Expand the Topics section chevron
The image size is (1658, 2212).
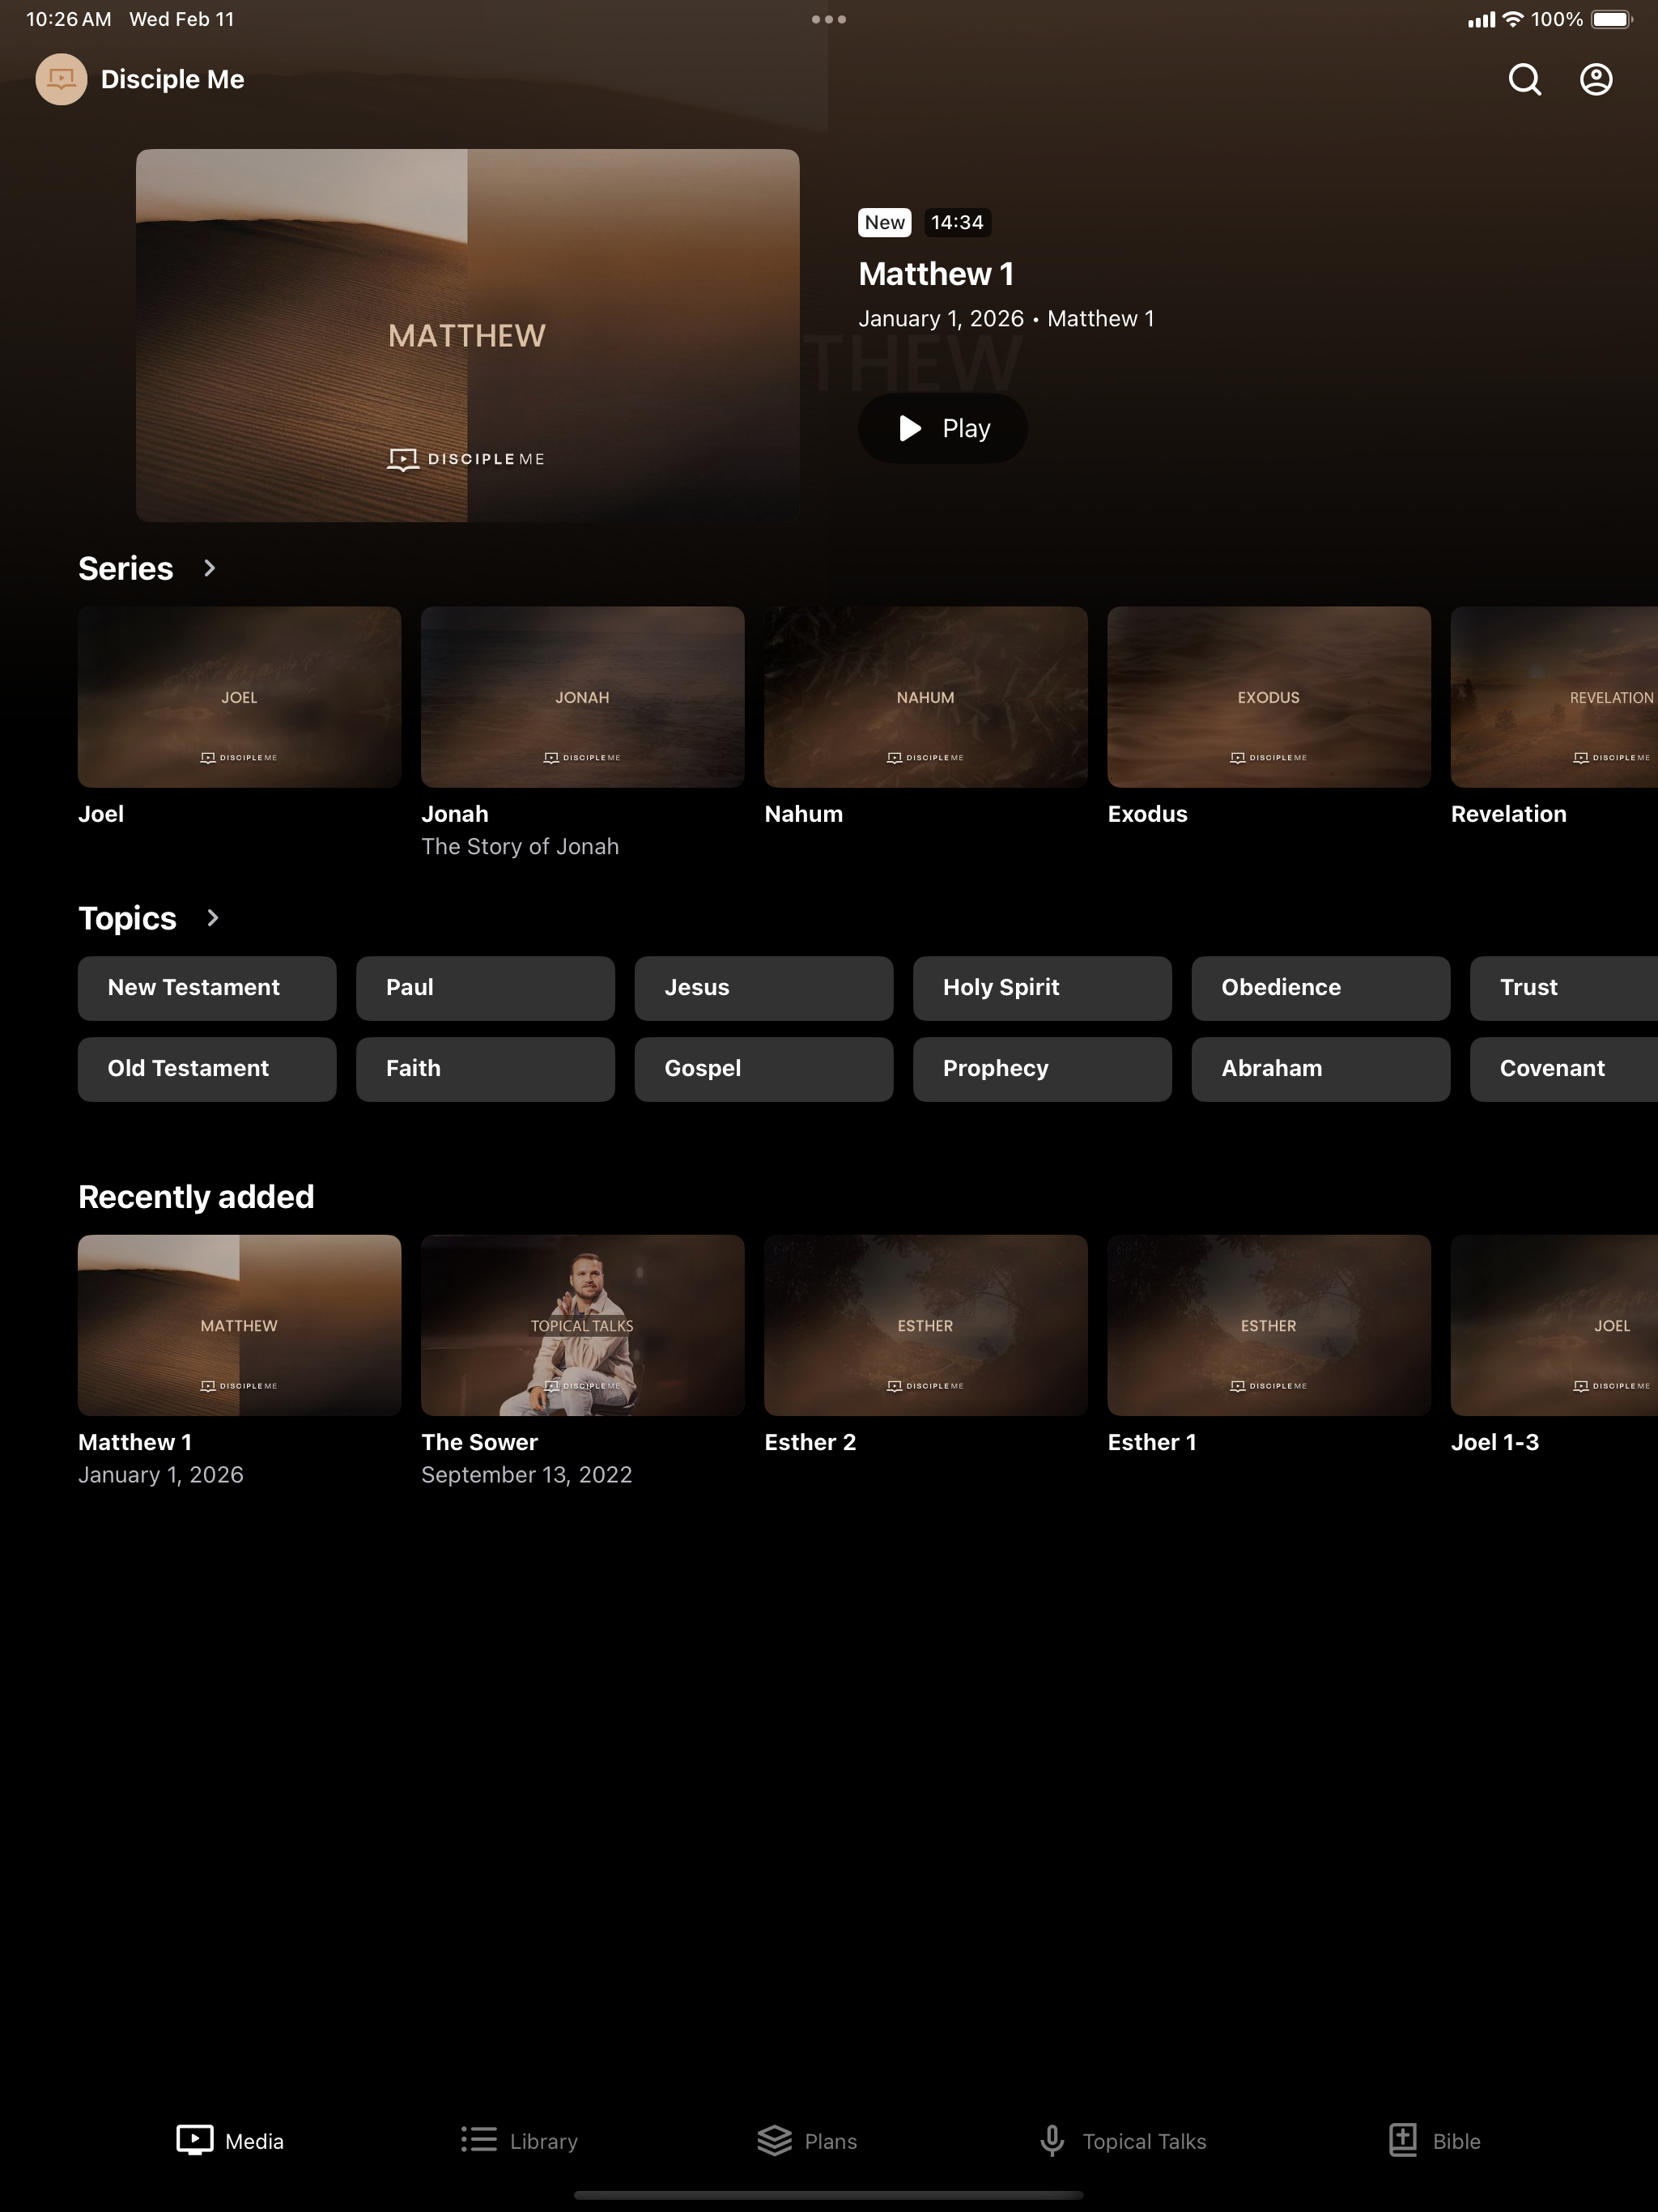coord(212,918)
